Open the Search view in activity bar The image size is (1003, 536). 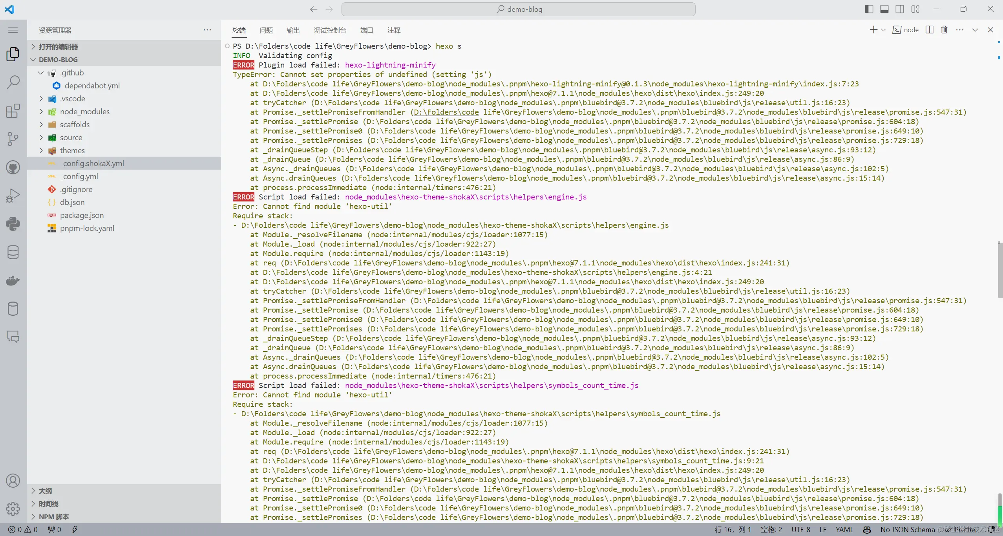[13, 82]
